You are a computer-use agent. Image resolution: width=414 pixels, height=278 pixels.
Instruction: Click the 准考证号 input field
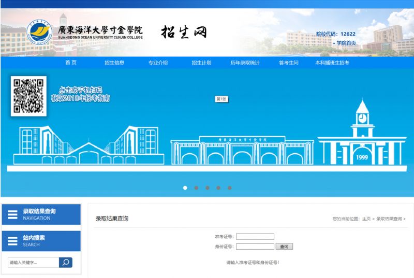pyautogui.click(x=255, y=236)
